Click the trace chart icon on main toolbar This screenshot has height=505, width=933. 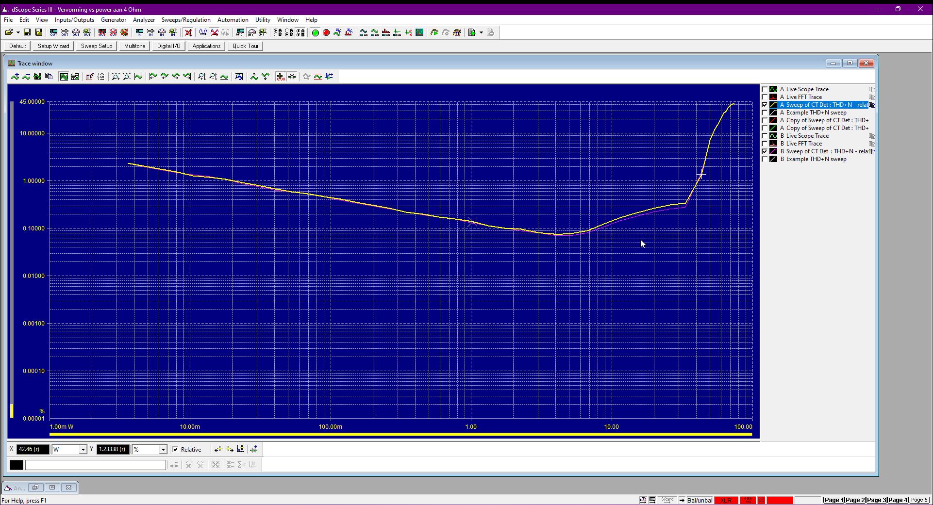tap(419, 33)
